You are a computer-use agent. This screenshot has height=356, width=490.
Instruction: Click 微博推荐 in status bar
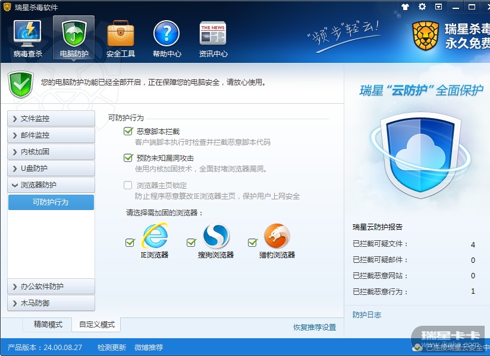[x=149, y=347]
